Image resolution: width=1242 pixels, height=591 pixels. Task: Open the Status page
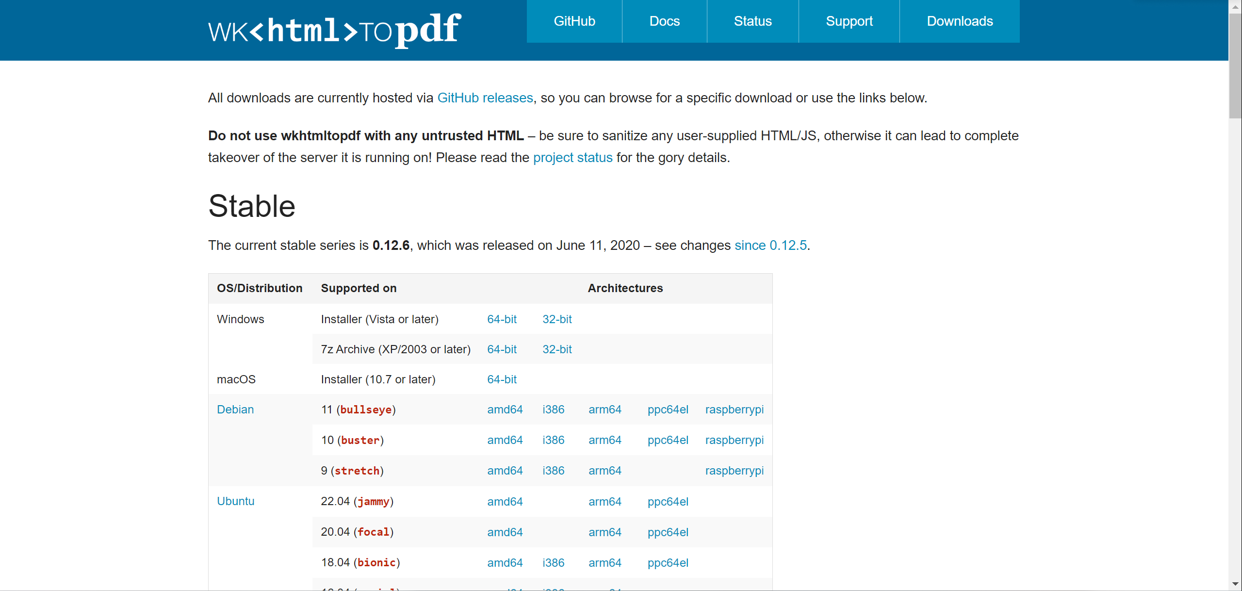click(752, 21)
